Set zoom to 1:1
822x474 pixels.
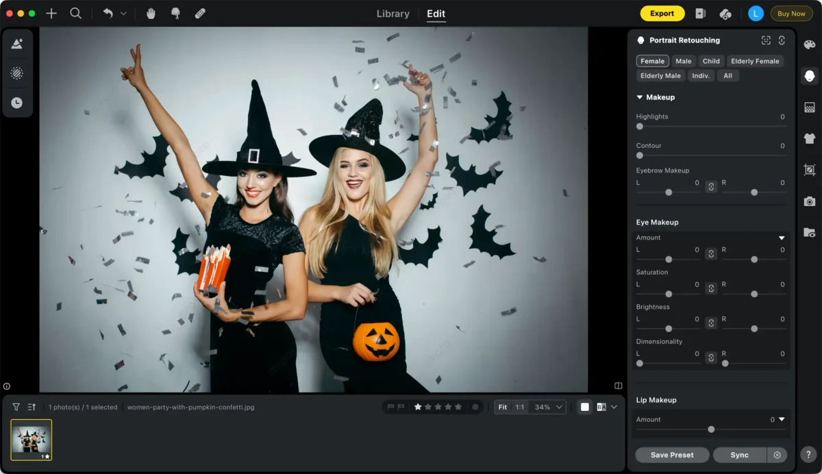coord(520,407)
